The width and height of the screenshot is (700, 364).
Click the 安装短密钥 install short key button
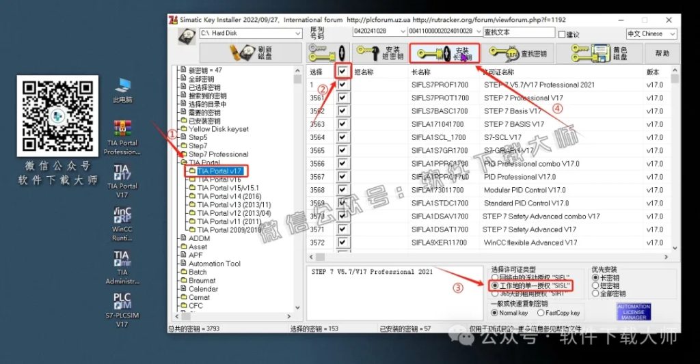point(380,53)
